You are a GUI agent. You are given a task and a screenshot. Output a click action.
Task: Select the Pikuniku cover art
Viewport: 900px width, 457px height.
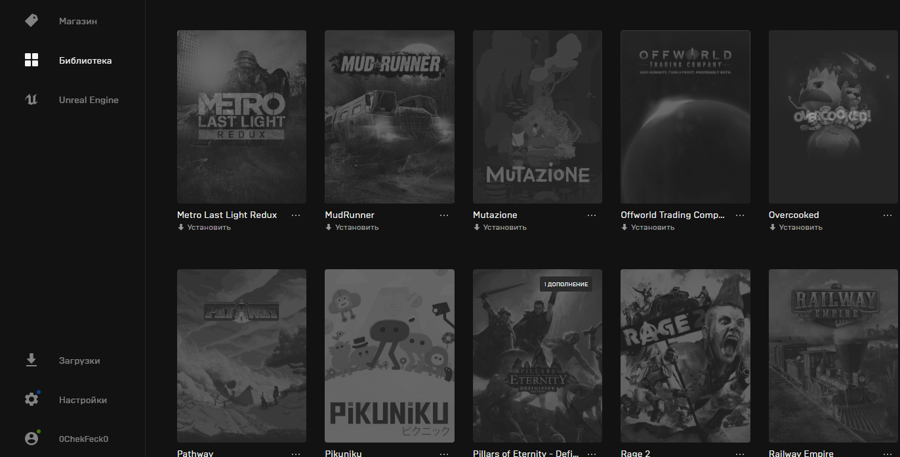tap(389, 355)
